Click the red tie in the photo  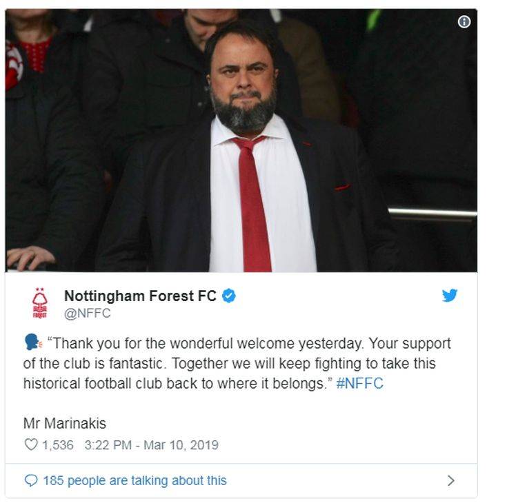(252, 207)
